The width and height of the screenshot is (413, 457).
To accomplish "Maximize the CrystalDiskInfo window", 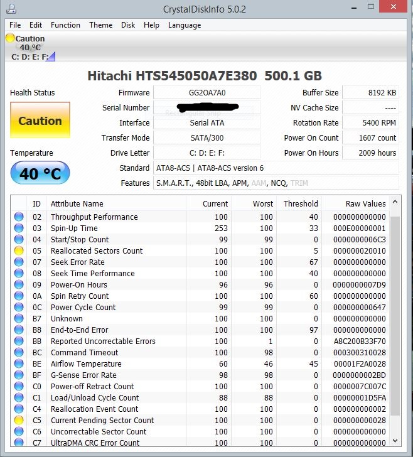I will point(371,6).
